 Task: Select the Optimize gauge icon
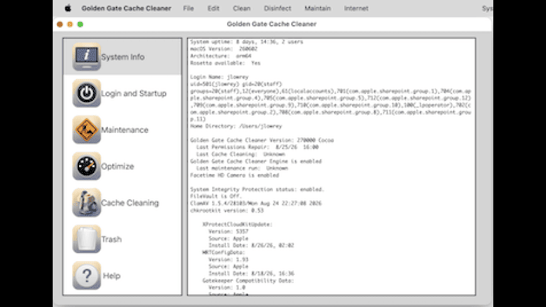[87, 166]
